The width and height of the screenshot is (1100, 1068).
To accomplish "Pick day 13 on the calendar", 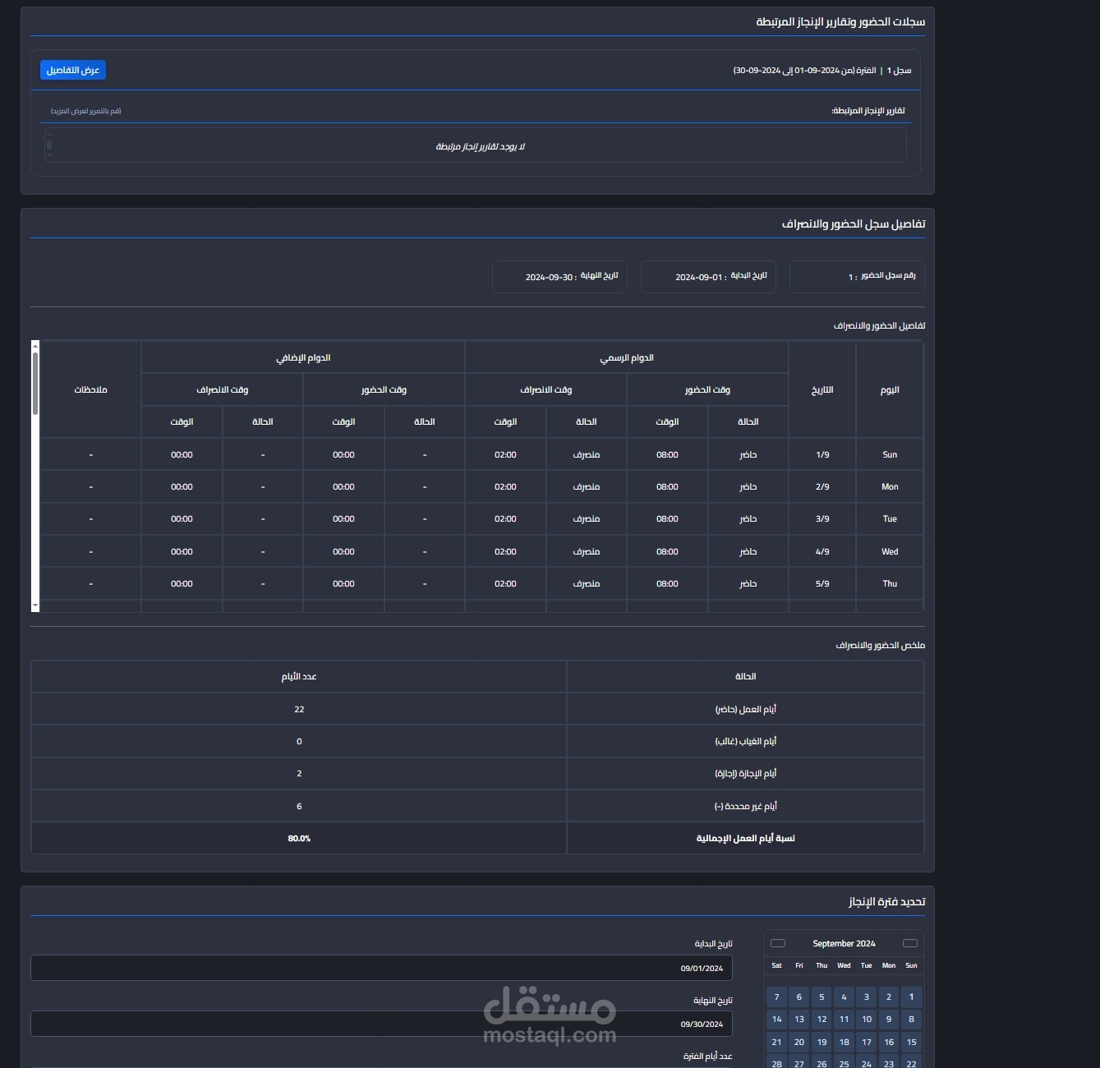I will [x=799, y=1020].
